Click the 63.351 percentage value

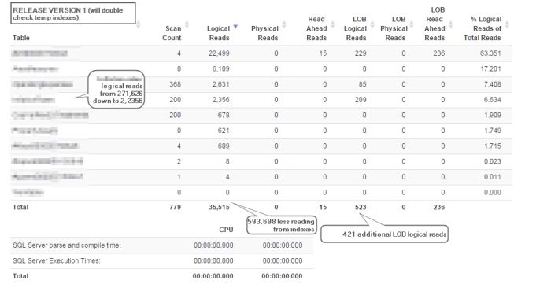click(x=490, y=53)
